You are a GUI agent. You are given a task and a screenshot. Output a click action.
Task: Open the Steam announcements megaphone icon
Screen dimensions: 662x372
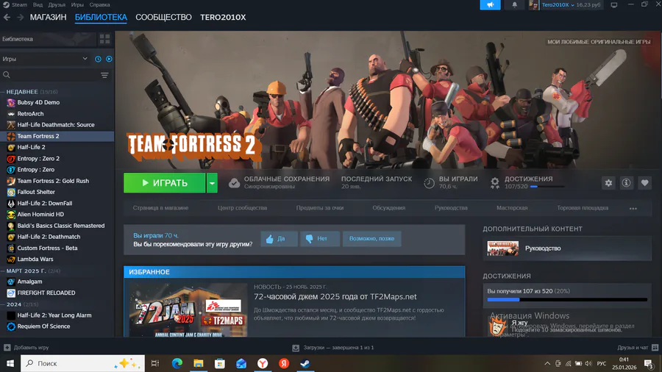pyautogui.click(x=490, y=4)
